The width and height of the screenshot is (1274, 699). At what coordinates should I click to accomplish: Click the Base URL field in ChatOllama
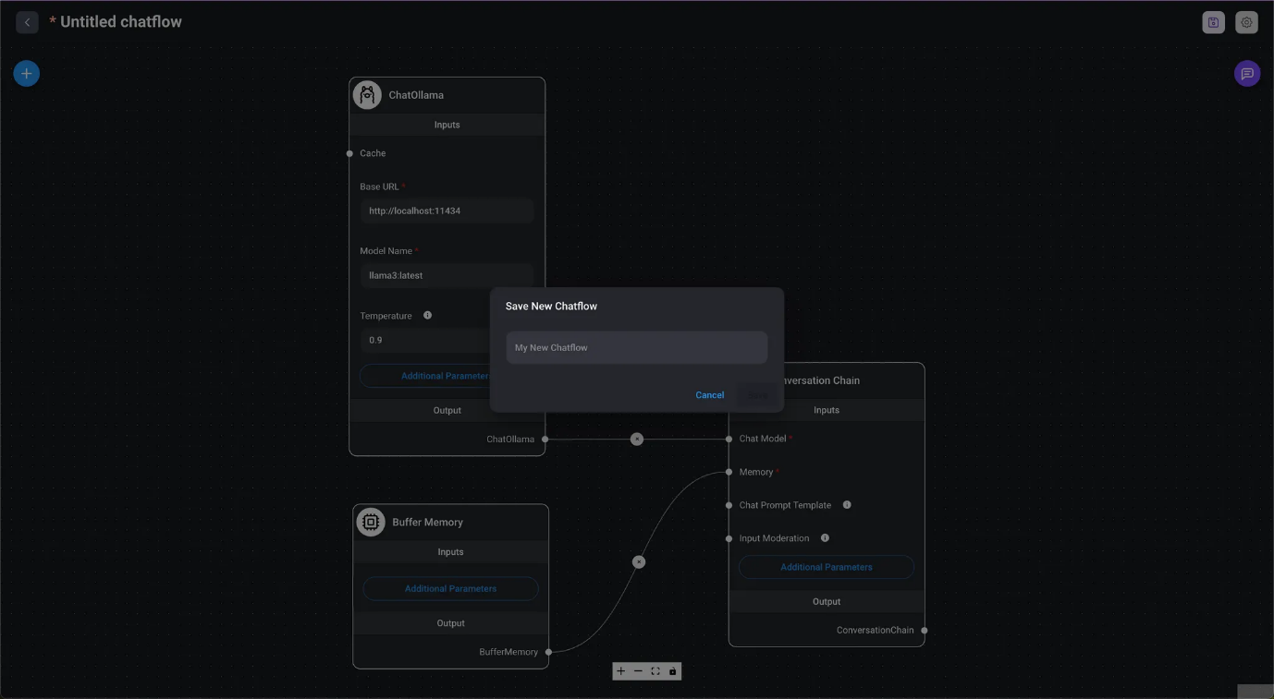coord(447,211)
